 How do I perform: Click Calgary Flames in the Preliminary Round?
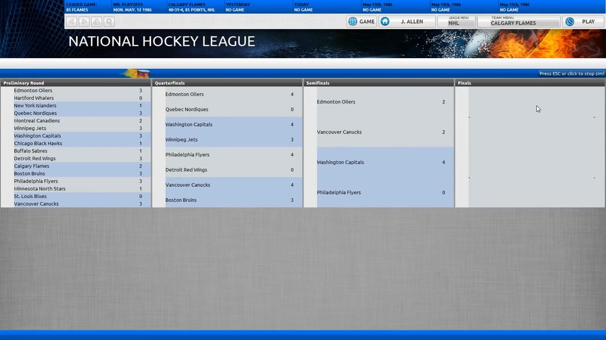(31, 166)
